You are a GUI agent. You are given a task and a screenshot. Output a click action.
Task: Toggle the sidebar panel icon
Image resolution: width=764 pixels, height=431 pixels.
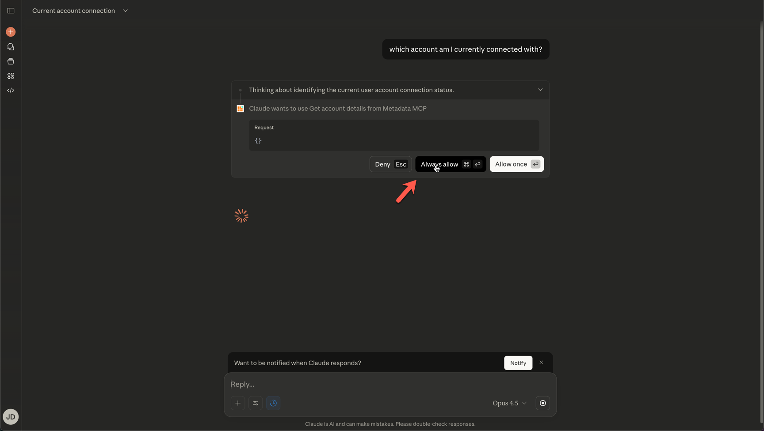[11, 11]
